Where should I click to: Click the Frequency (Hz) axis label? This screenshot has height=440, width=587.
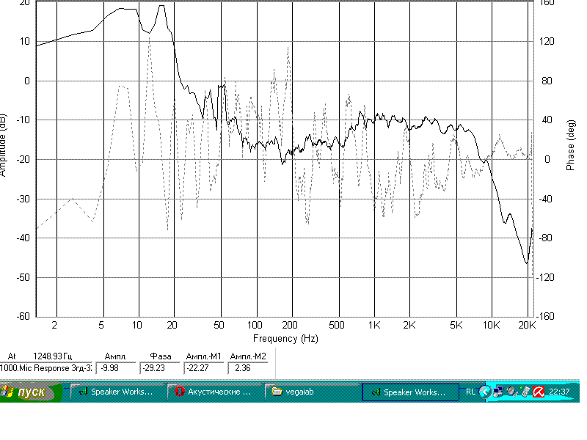pos(285,338)
